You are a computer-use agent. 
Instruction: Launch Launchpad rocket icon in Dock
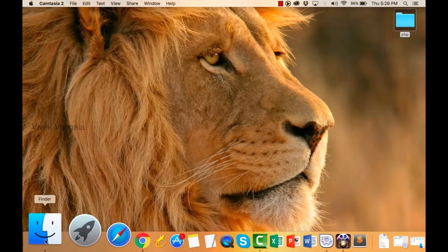click(85, 231)
